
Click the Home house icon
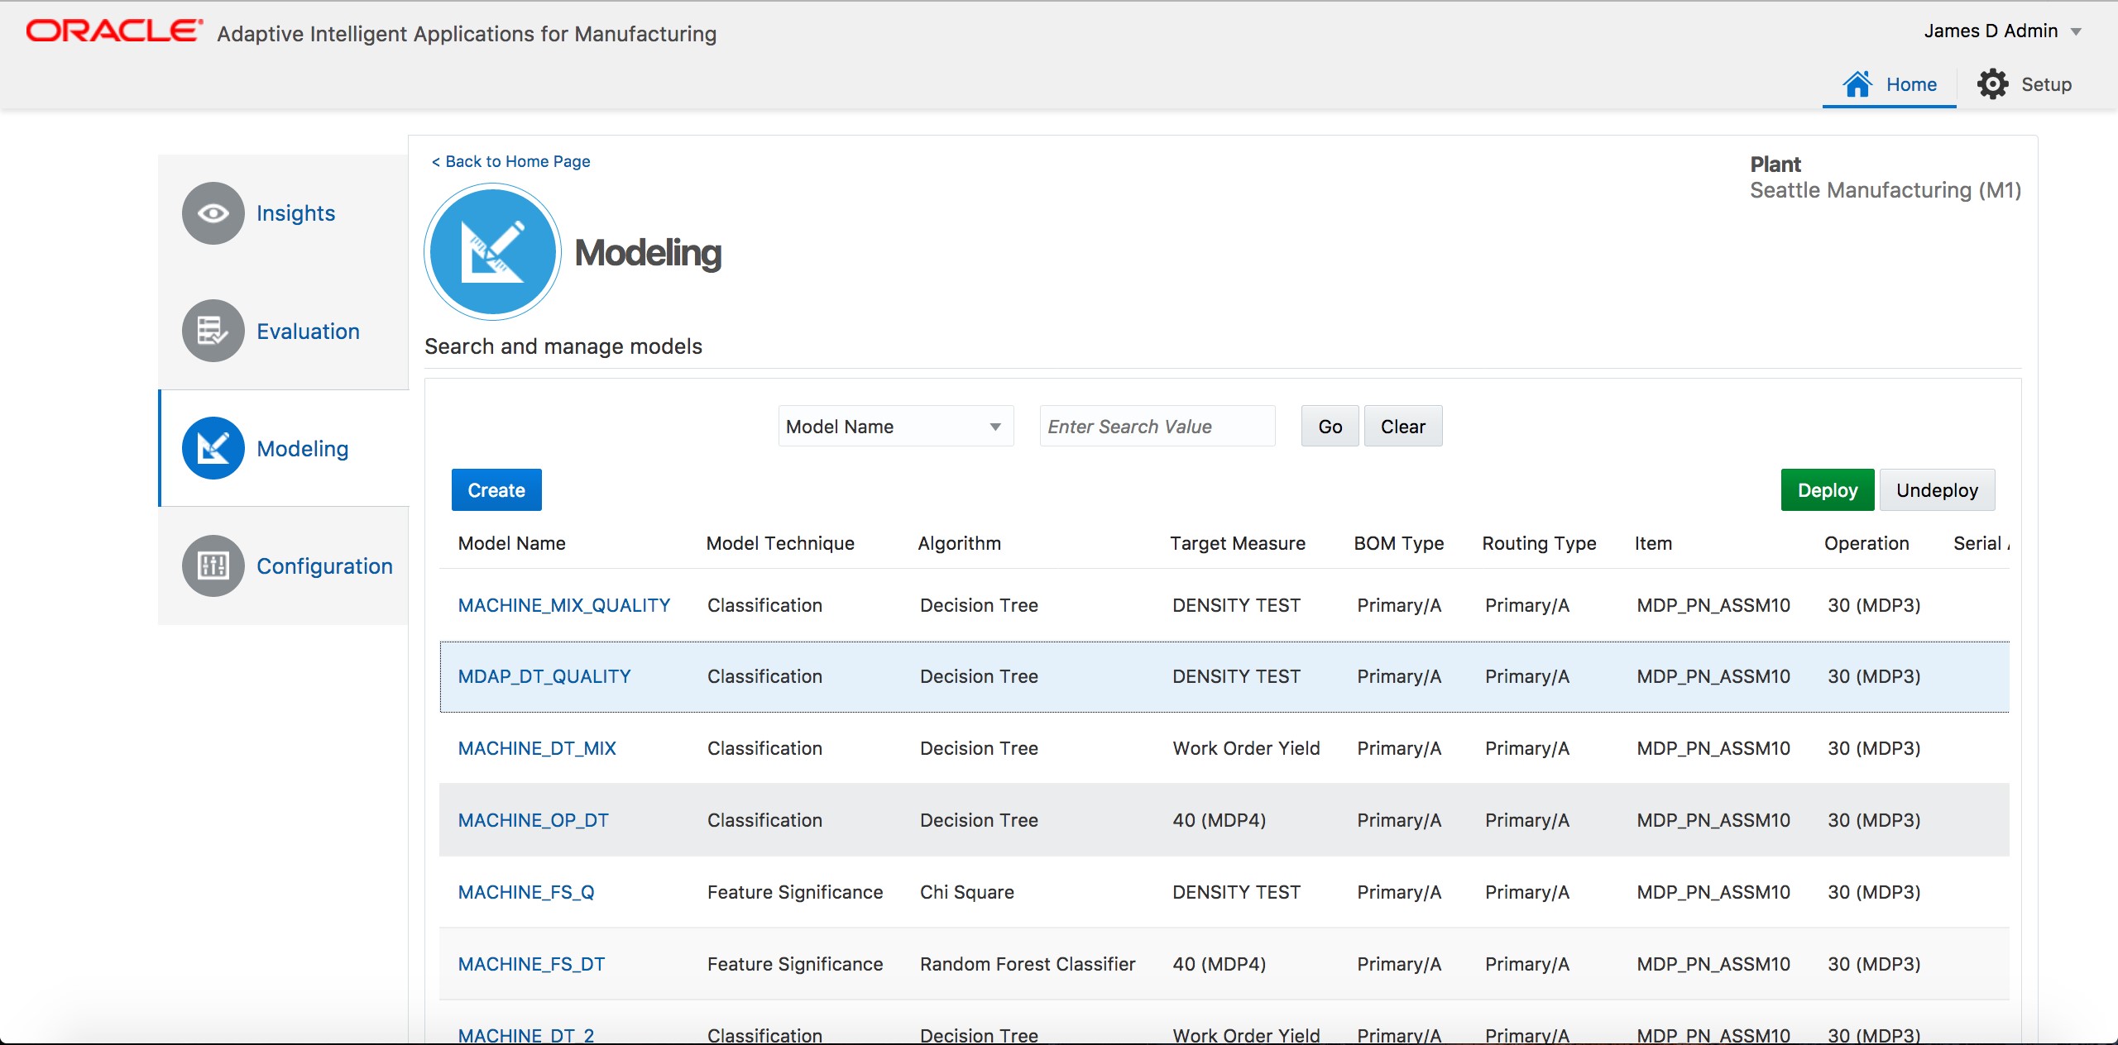(1857, 84)
